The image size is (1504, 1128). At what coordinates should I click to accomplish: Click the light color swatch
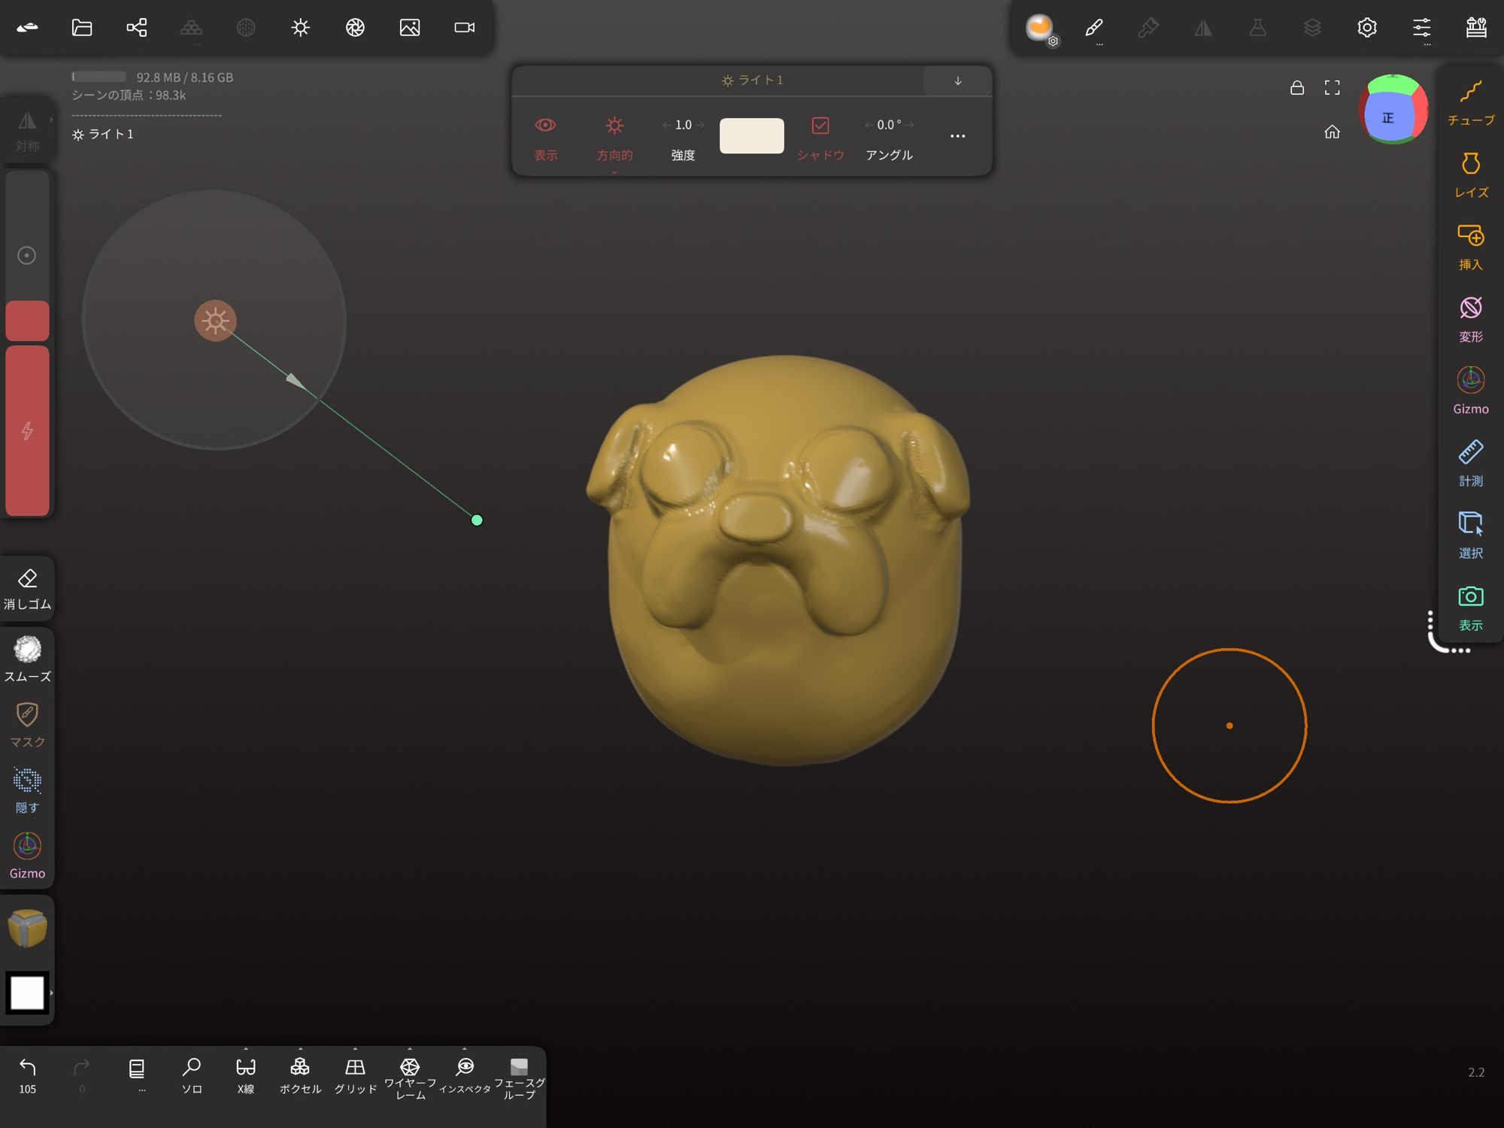751,135
